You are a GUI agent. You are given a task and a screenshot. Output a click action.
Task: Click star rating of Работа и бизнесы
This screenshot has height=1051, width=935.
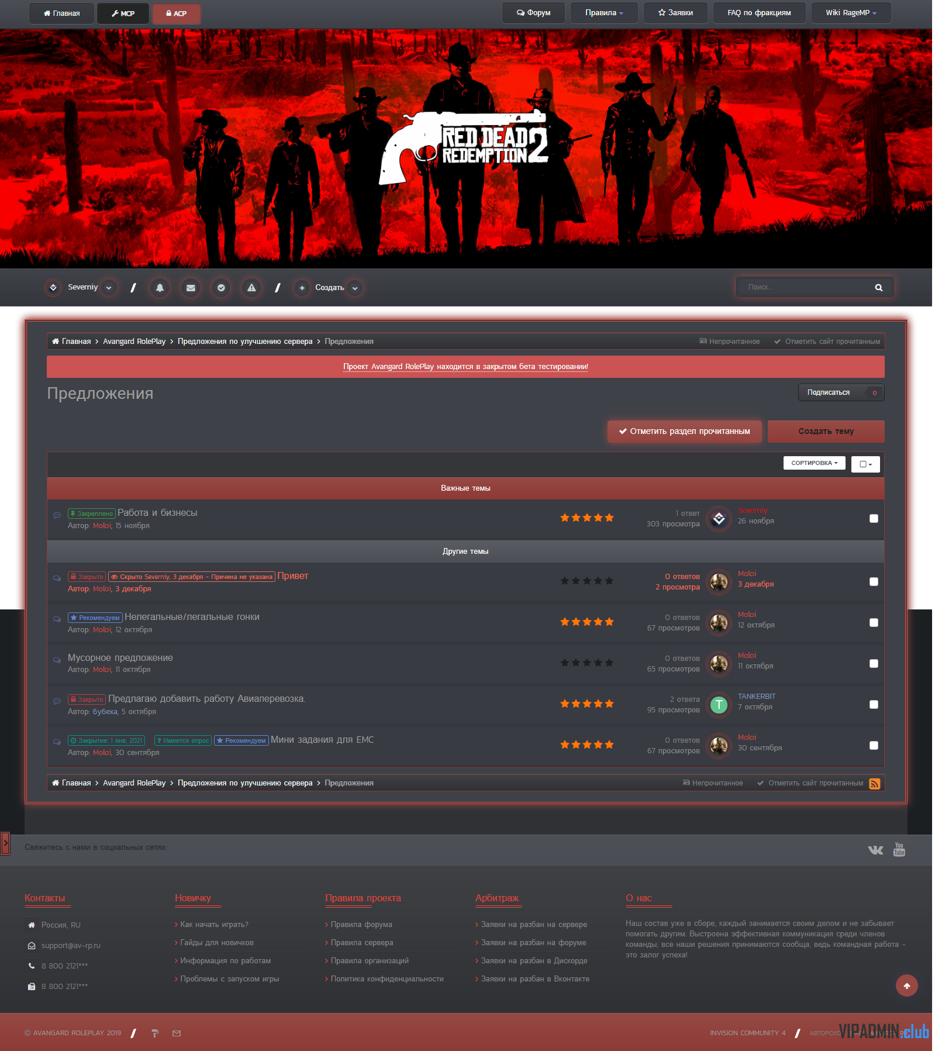point(586,518)
